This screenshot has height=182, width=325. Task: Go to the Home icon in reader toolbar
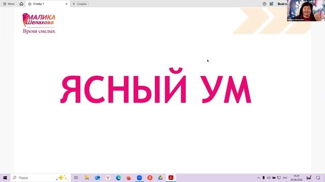click(21, 4)
